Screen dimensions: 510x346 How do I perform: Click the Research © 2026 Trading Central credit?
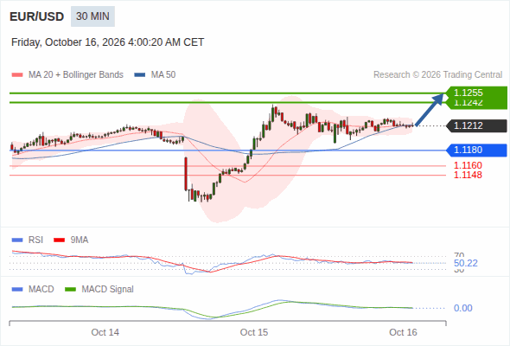point(437,75)
